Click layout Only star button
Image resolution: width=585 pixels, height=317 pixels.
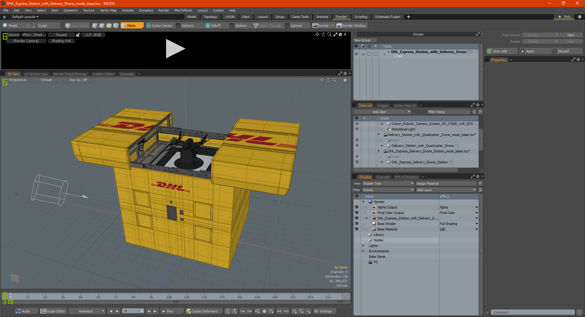click(564, 17)
